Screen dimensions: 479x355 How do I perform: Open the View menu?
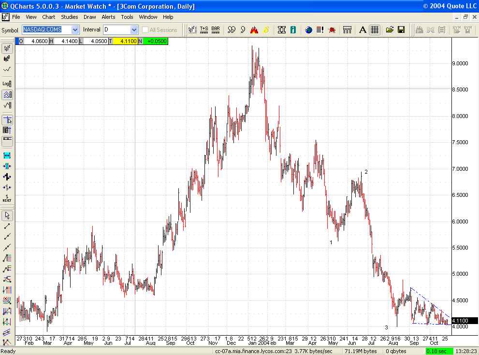31,17
